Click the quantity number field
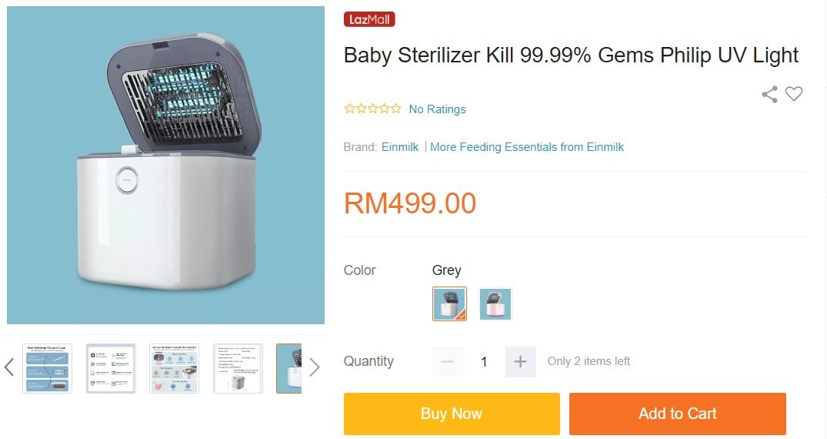 [x=484, y=361]
